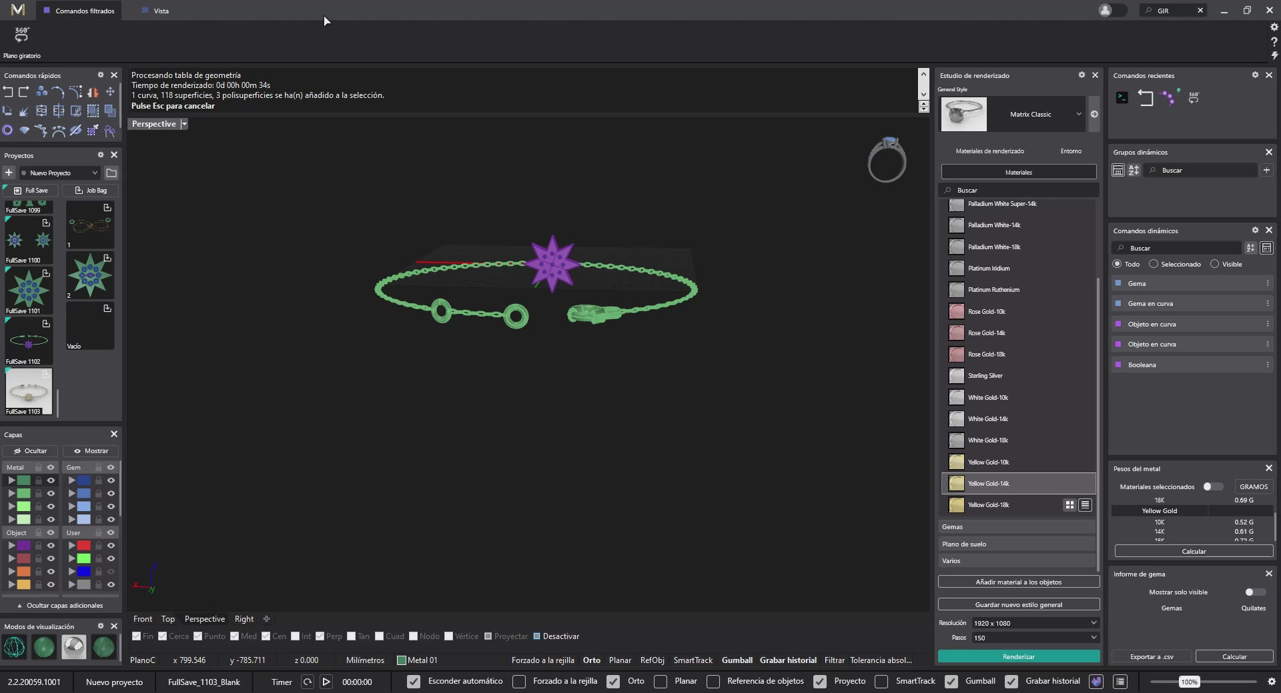The height and width of the screenshot is (693, 1281).
Task: Switch material list to grid view
Action: tap(1070, 505)
